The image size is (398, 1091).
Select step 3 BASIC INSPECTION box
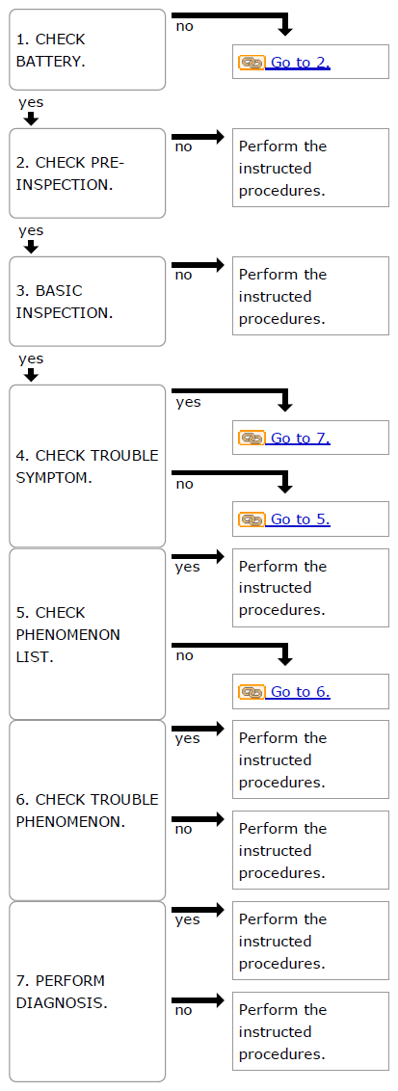pyautogui.click(x=88, y=302)
